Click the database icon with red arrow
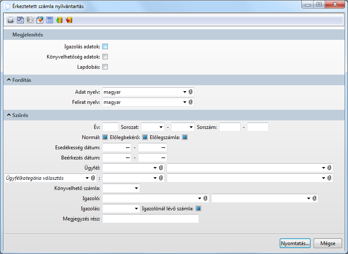This screenshot has width=348, height=254. point(69,20)
